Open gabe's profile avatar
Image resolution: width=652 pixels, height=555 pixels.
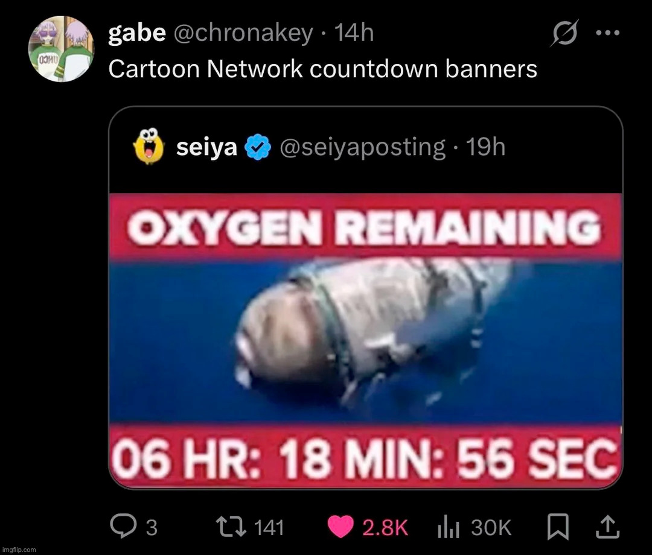(61, 49)
